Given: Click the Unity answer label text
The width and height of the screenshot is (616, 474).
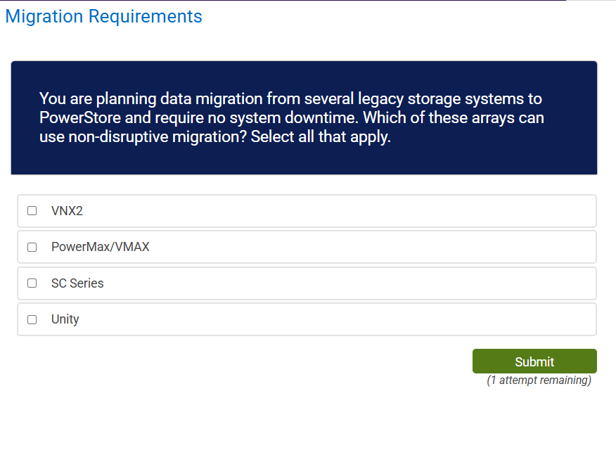Looking at the screenshot, I should click(x=65, y=319).
